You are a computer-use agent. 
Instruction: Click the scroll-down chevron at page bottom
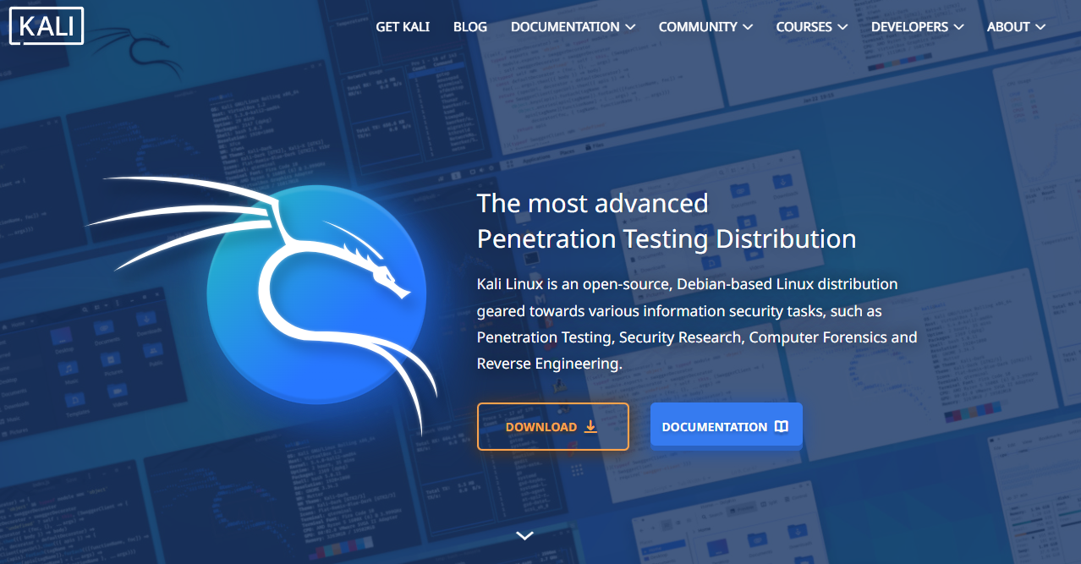tap(524, 535)
